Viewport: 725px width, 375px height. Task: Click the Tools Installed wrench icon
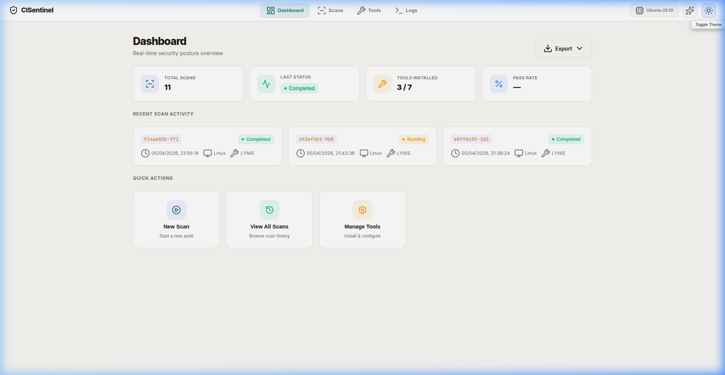(x=383, y=84)
